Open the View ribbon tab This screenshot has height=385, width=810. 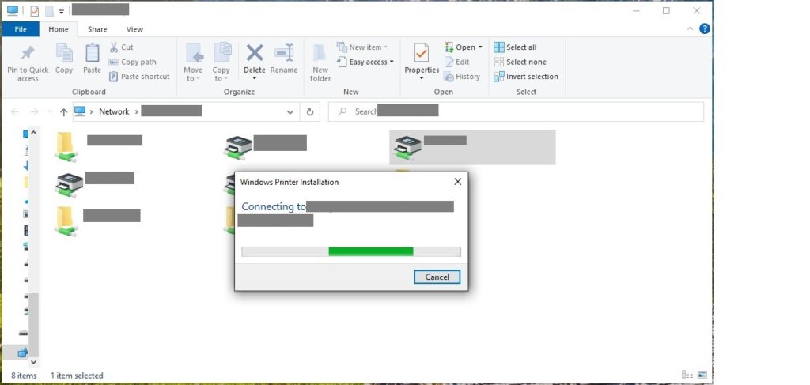tap(134, 29)
